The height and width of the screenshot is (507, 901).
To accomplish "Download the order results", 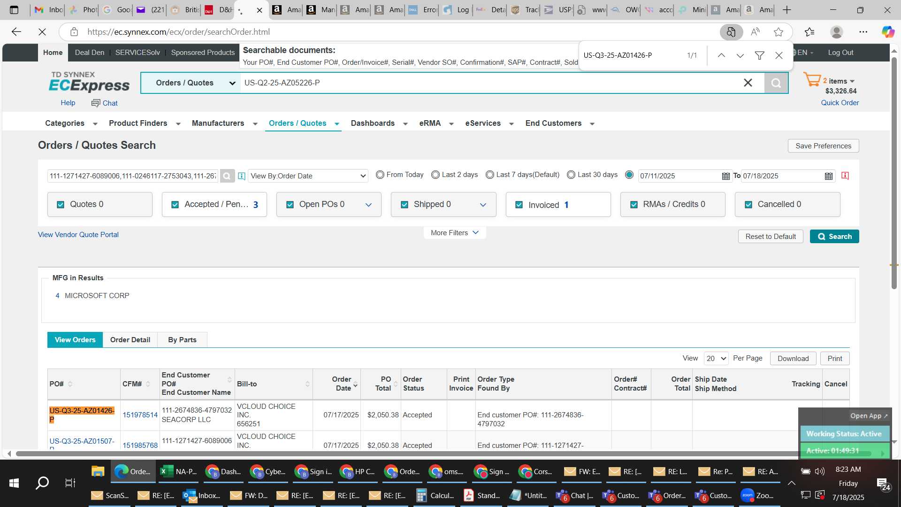I will [793, 359].
